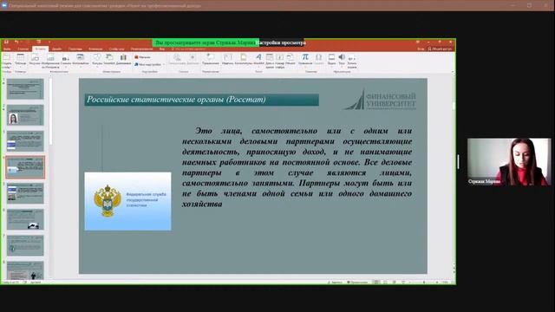555x312 pixels.
Task: Open the Design ribbon tab
Action: (56, 49)
